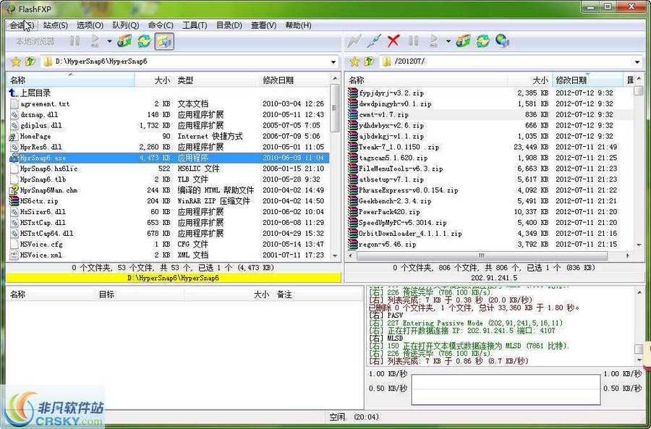The image size is (651, 429).
Task: Sort remote files by 修改日期 column header
Action: (587, 80)
